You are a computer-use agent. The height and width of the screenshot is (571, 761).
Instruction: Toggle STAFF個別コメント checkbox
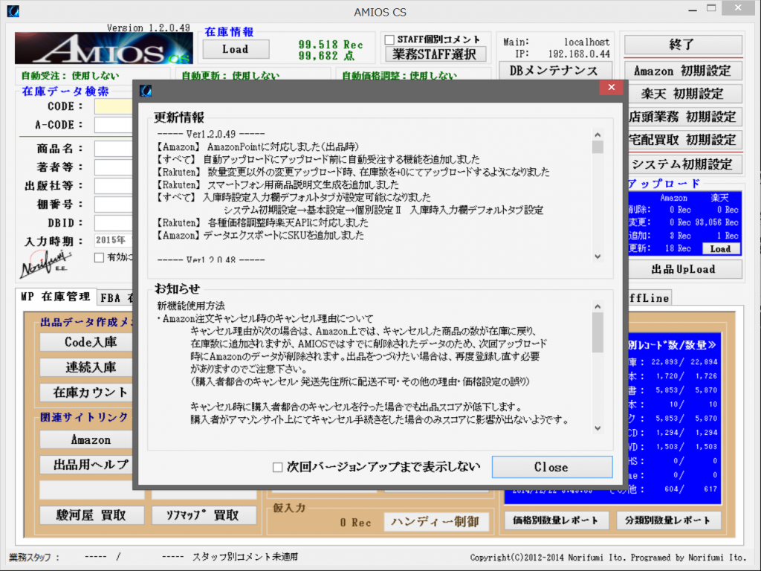tap(389, 39)
